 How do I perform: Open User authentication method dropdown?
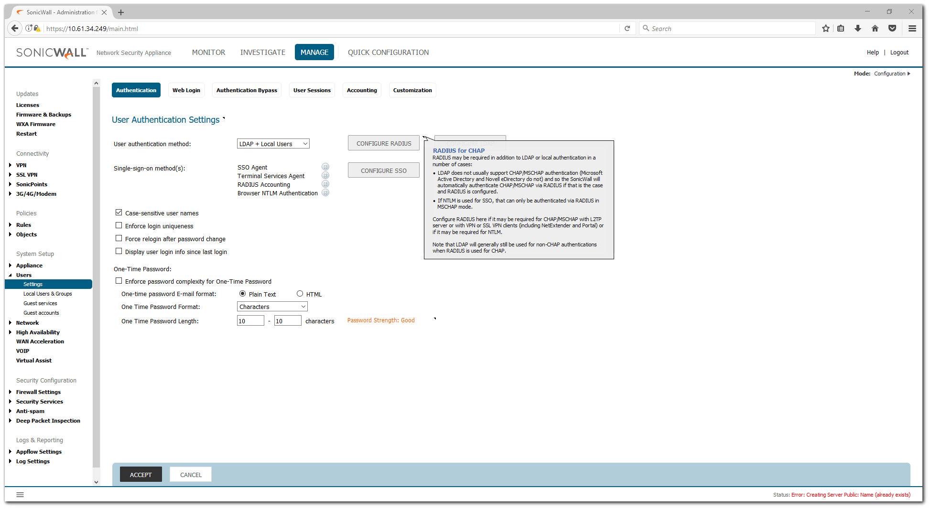tap(273, 144)
